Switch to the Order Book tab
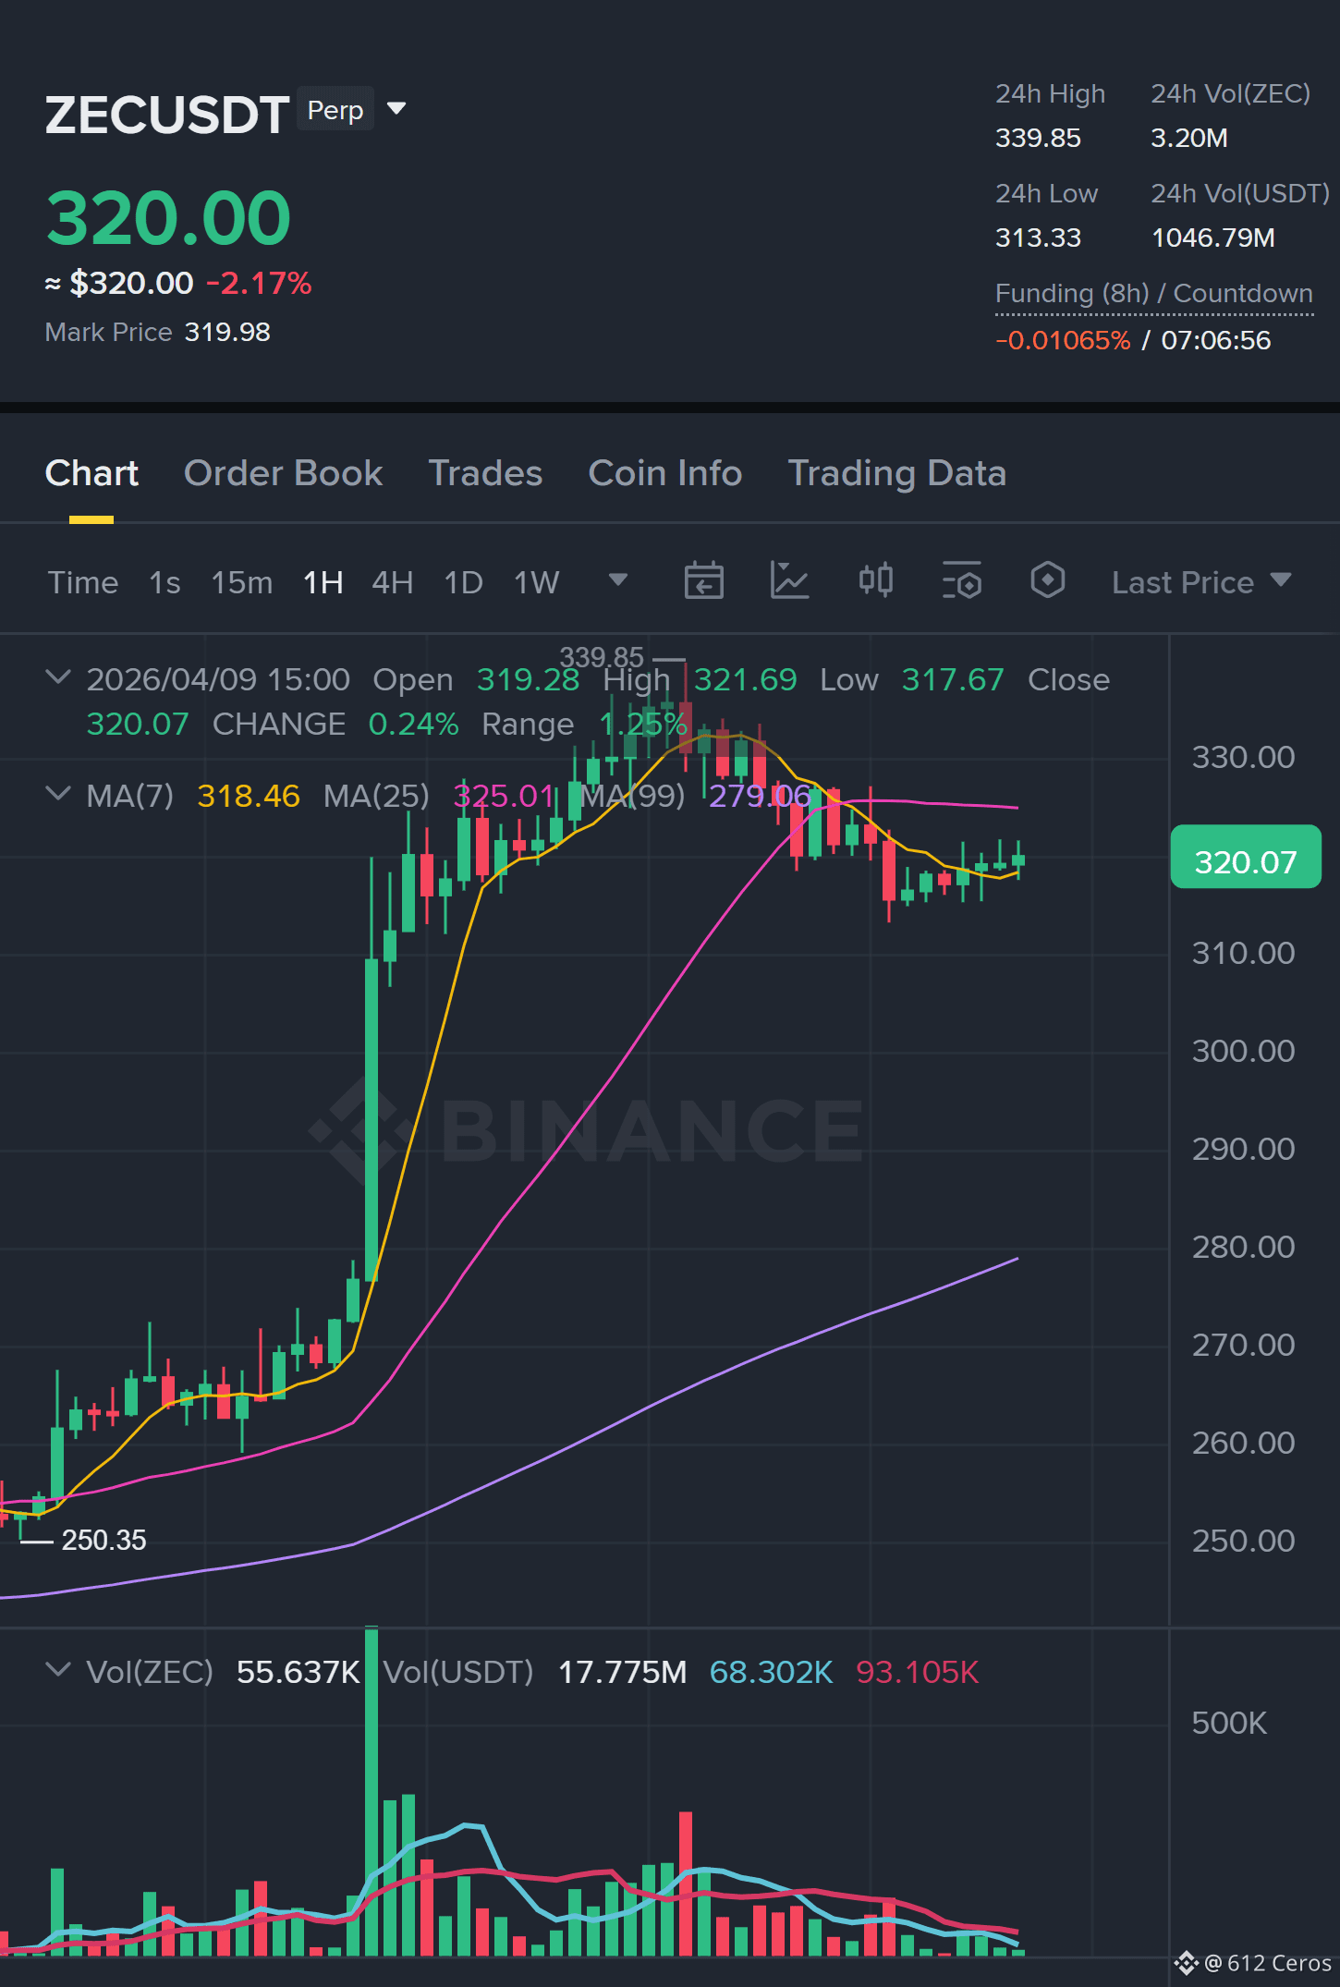The width and height of the screenshot is (1340, 1987). 283,473
